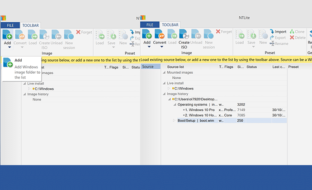Click Last c... column header in right window
The height and width of the screenshot is (190, 312).
[x=279, y=67]
